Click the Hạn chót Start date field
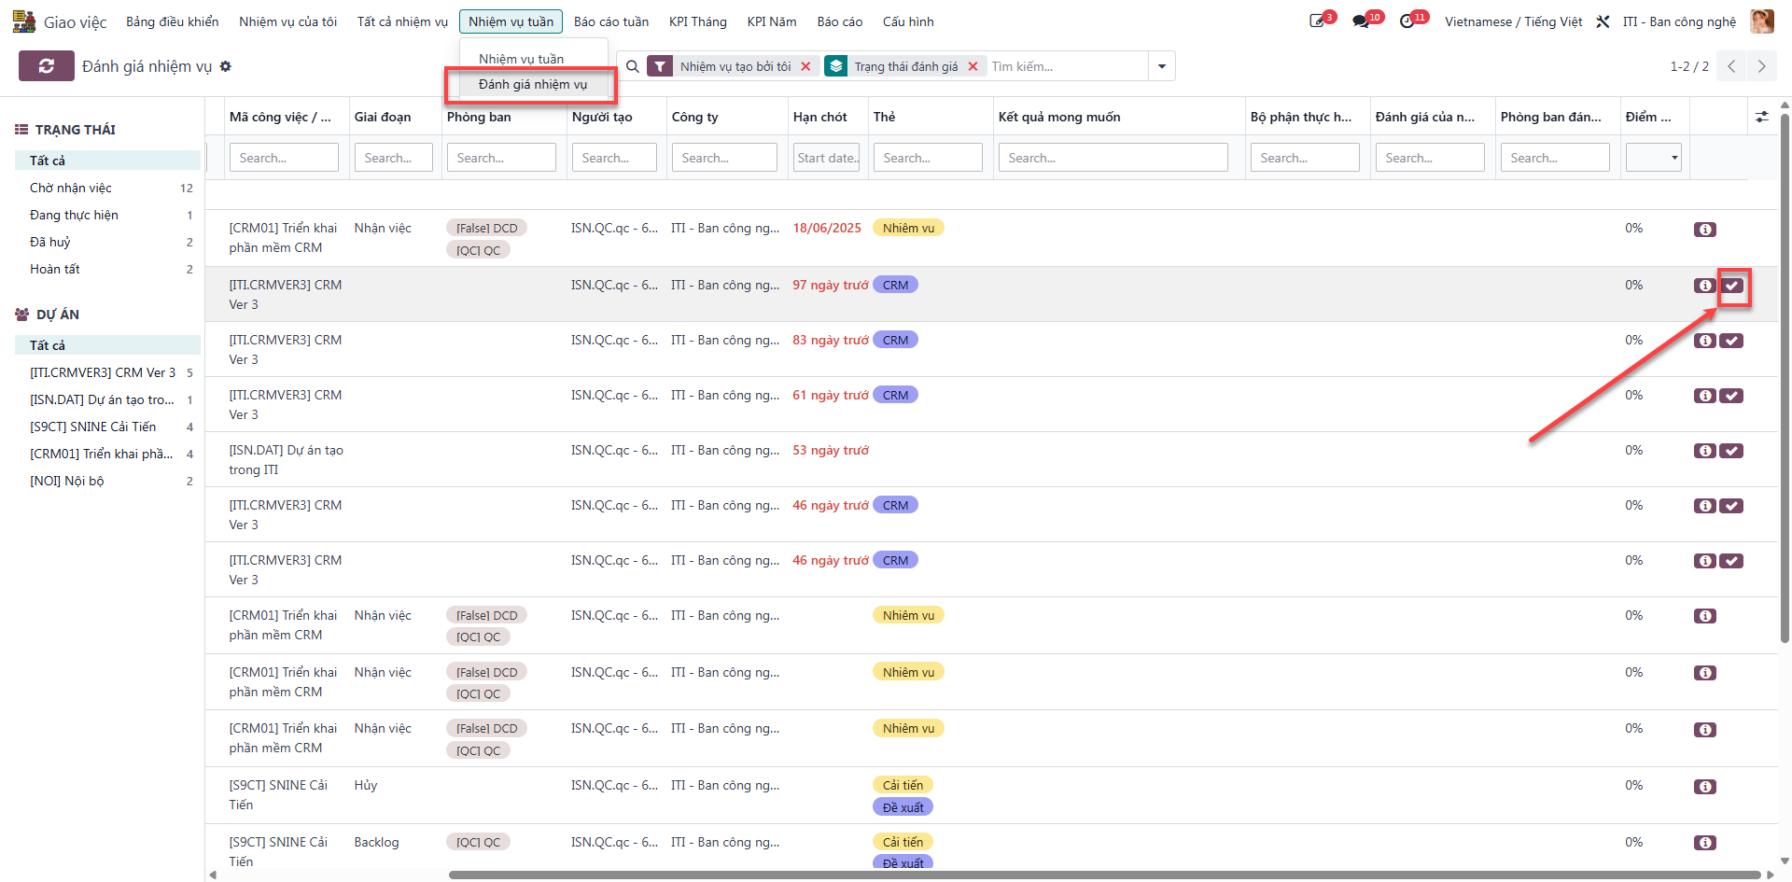Image resolution: width=1792 pixels, height=882 pixels. point(826,158)
